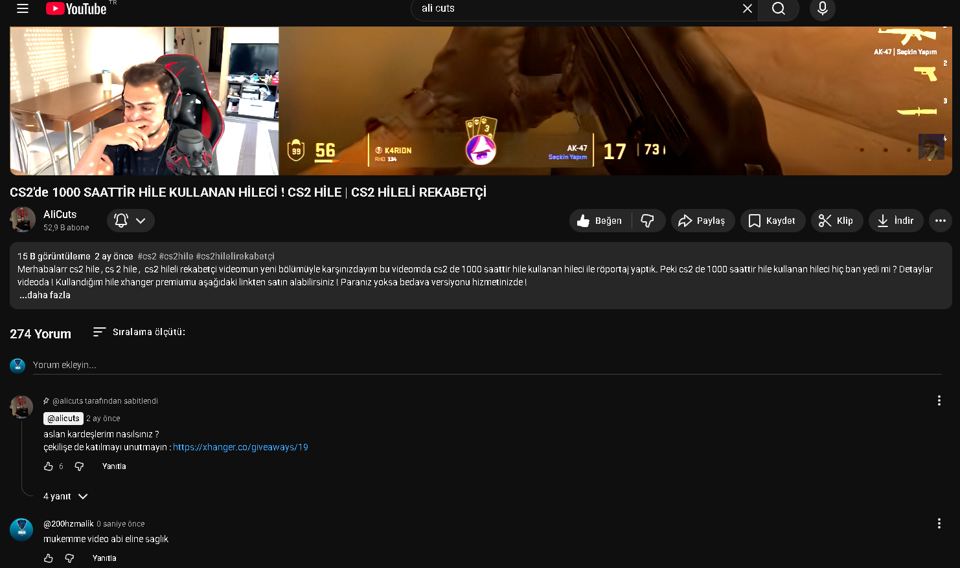Click '@alicuts tarafından sabitlendi' pinned label
Image resolution: width=960 pixels, height=568 pixels.
click(x=105, y=401)
